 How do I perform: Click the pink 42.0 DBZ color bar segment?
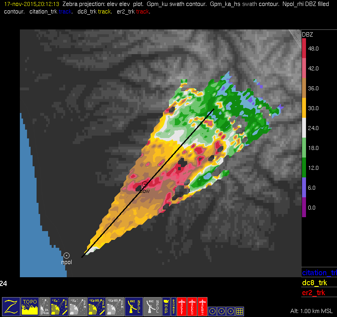[x=304, y=68]
